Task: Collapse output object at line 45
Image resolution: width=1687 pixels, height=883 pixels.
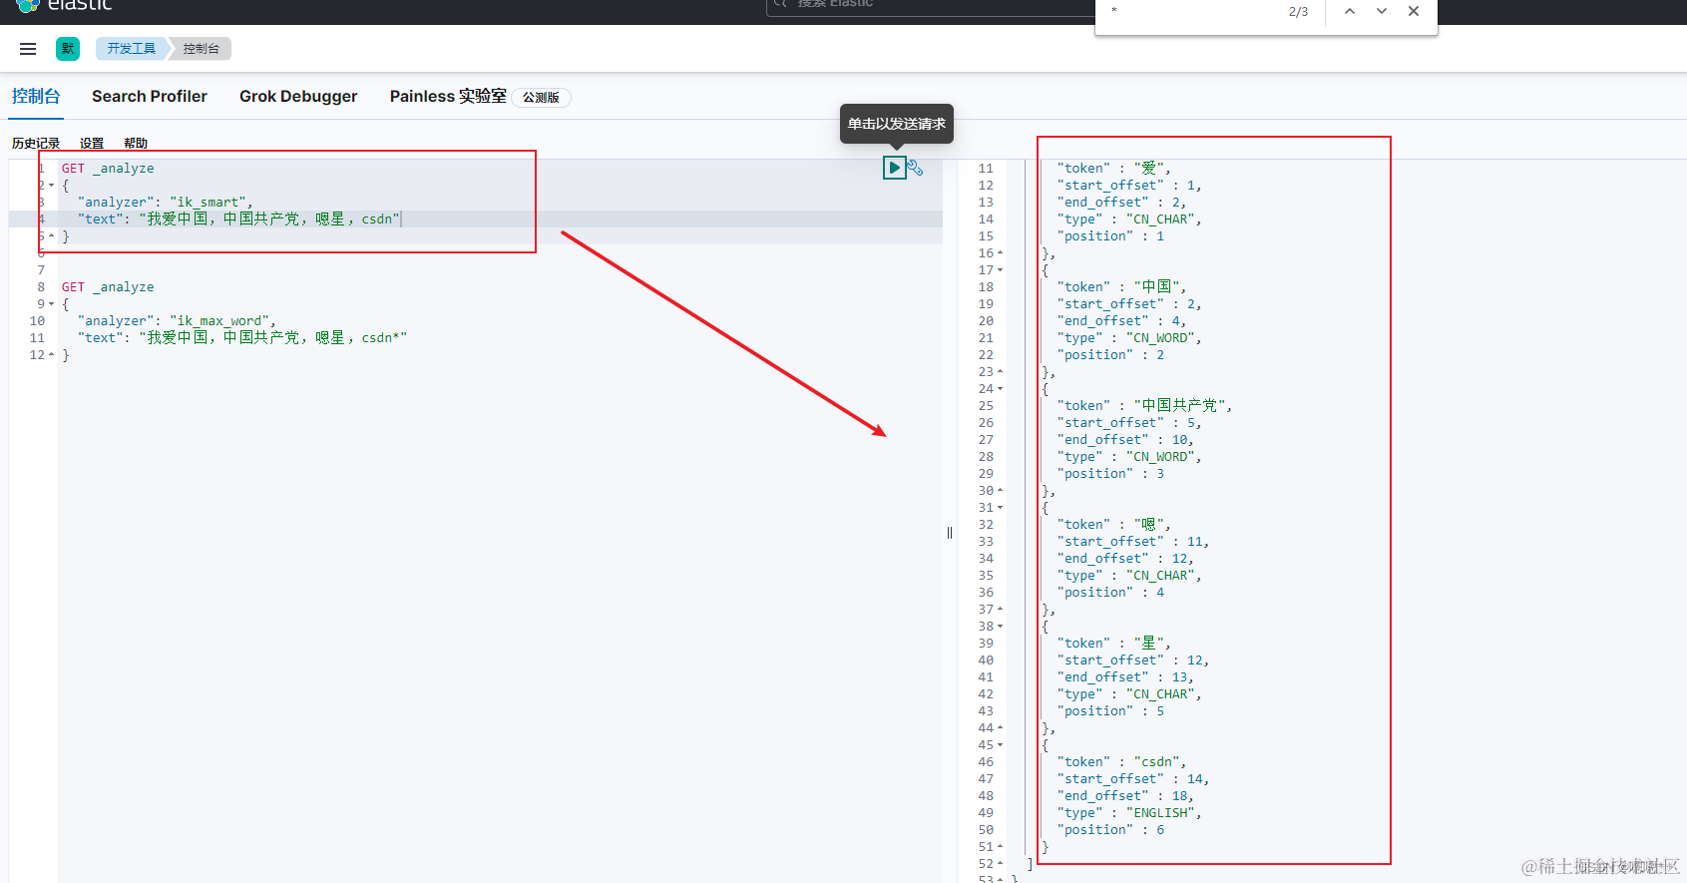Action: (x=1001, y=745)
